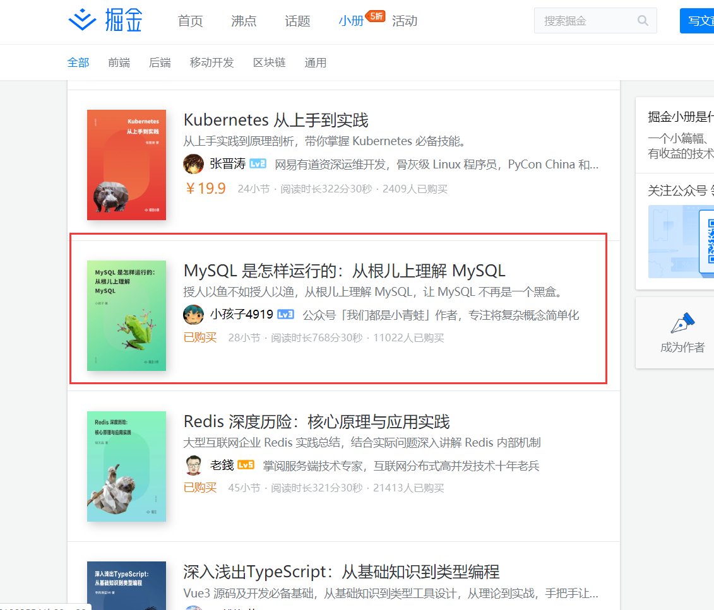Click the Kubernetes description text
The image size is (714, 610).
click(x=326, y=141)
